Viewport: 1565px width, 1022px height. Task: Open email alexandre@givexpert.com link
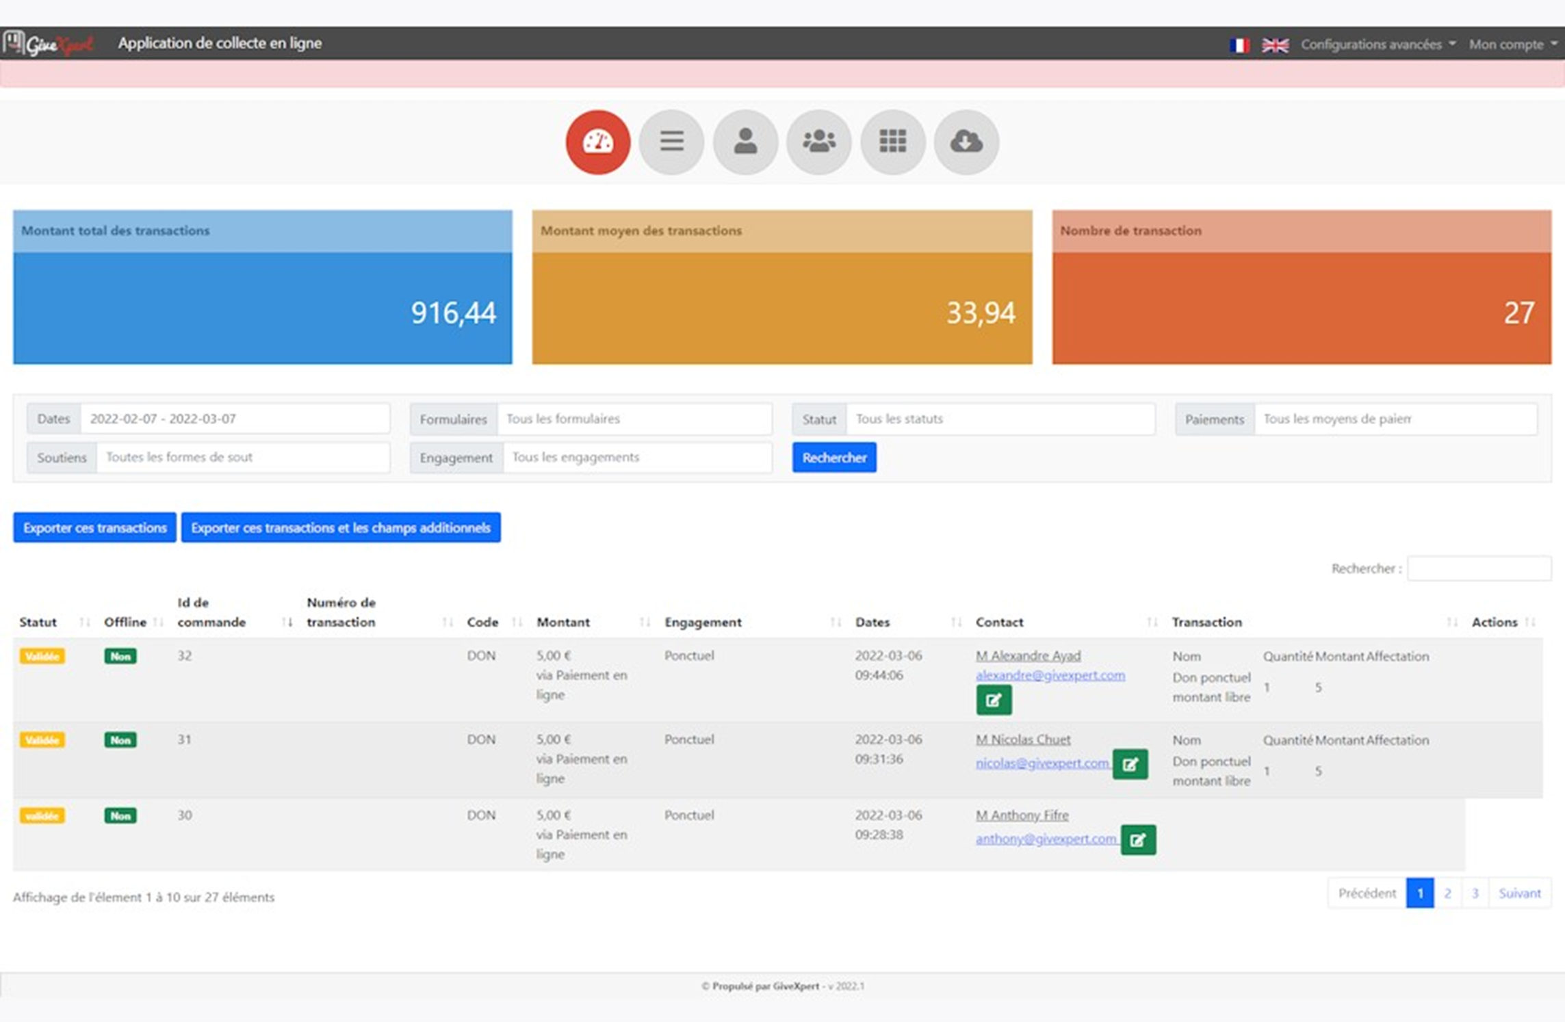click(x=1050, y=675)
